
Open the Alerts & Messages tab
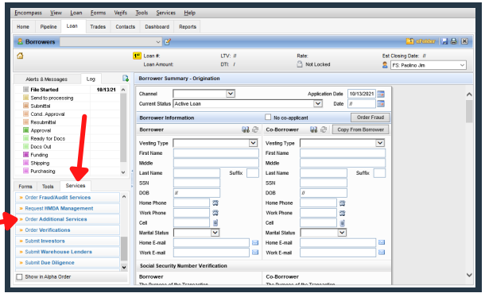(x=46, y=79)
